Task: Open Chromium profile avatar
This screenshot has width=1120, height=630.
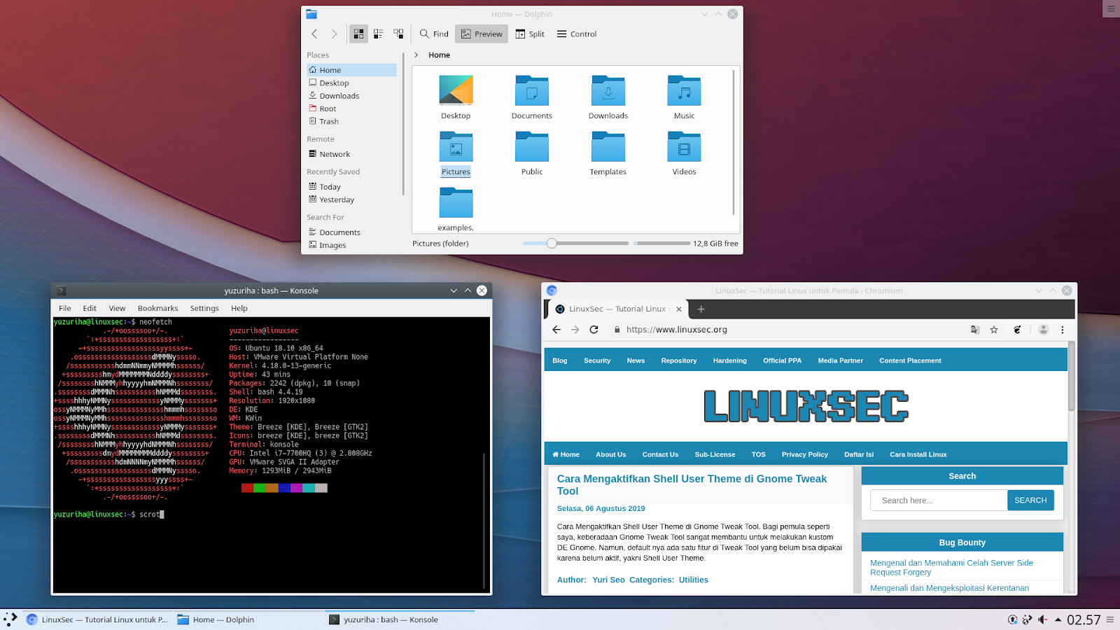Action: click(x=1043, y=330)
